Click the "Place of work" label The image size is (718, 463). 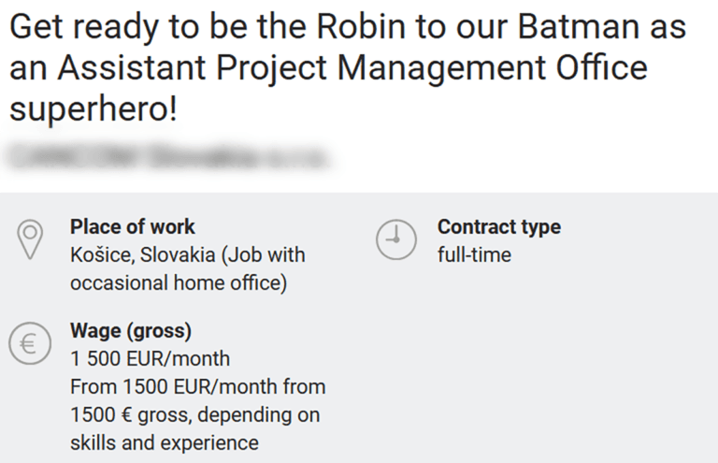tap(132, 226)
